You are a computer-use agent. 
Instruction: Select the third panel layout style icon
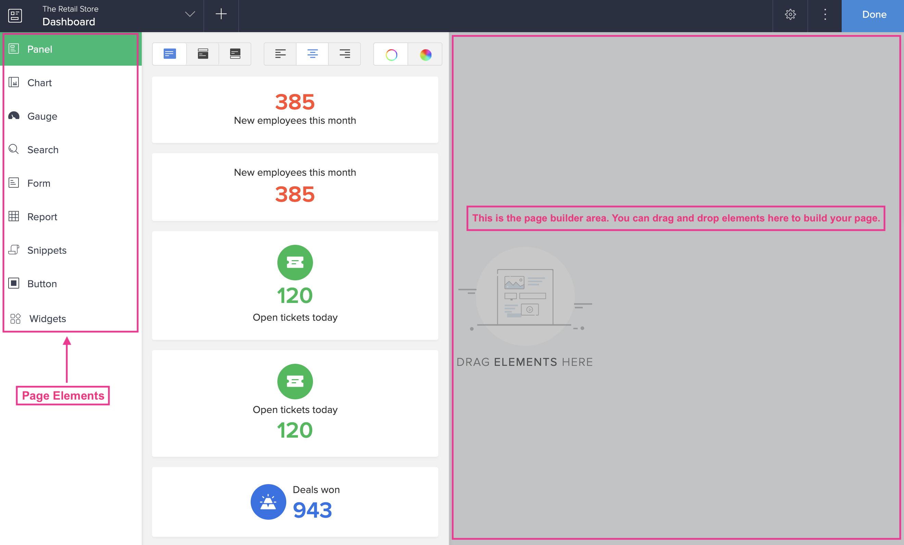click(x=235, y=54)
